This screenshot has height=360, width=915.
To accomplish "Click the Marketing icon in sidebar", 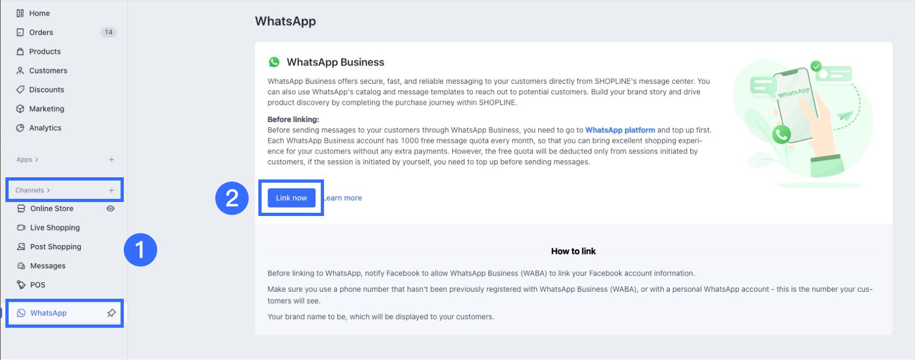I will point(20,109).
